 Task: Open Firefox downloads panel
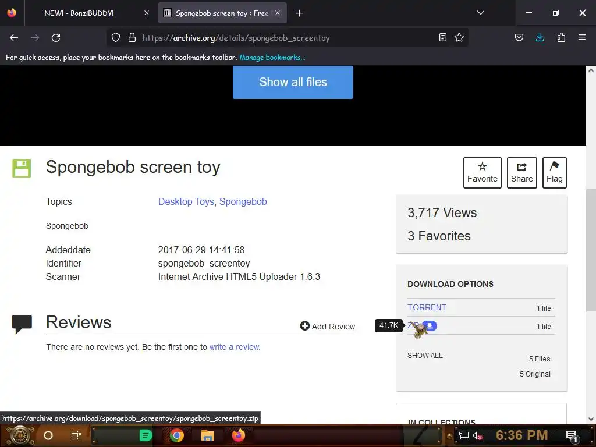click(x=540, y=37)
